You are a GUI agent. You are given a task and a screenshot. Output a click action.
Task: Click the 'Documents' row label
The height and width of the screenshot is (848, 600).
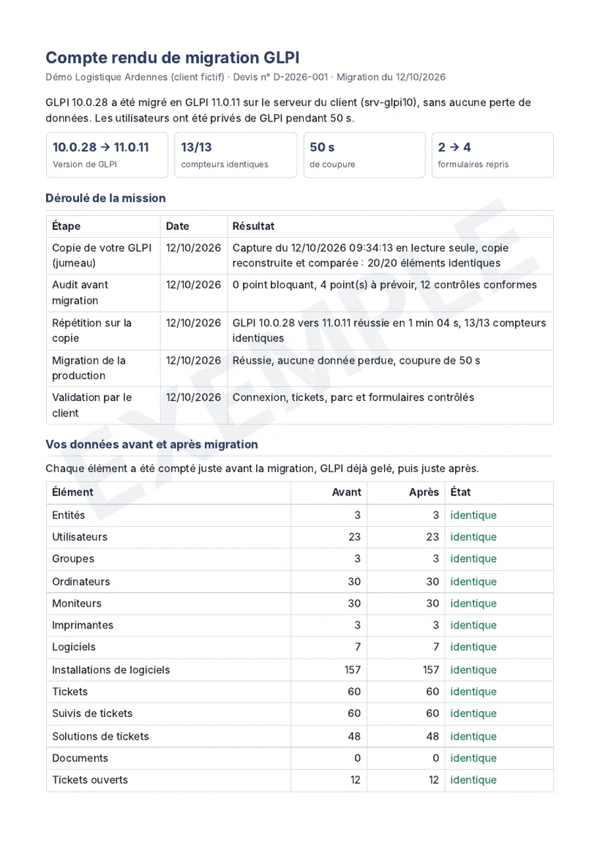point(80,758)
